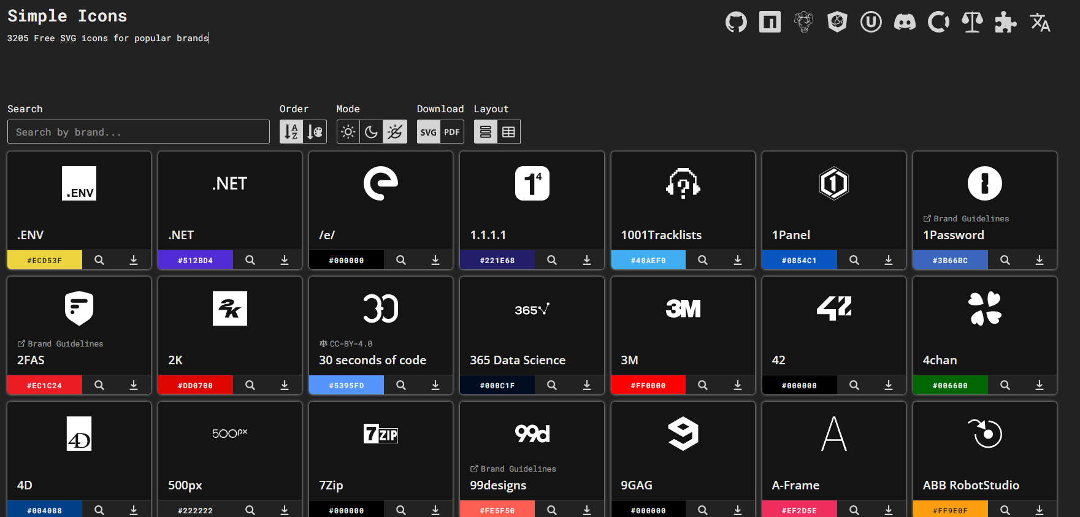Preview the 4chan icon with magnifier
This screenshot has width=1080, height=517.
coord(1005,385)
